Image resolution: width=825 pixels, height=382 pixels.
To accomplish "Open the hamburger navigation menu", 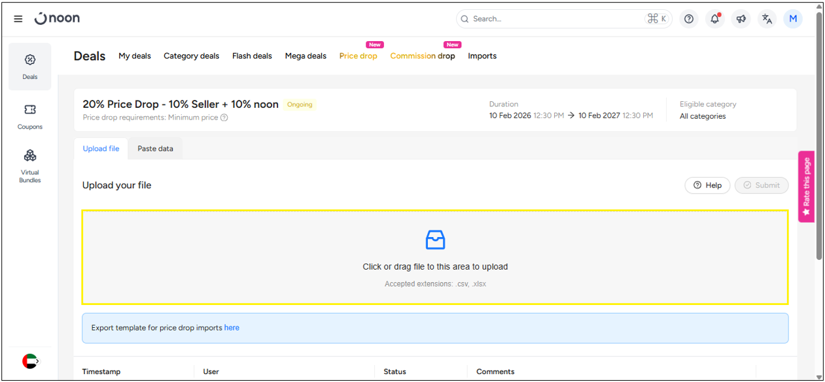I will coord(18,19).
